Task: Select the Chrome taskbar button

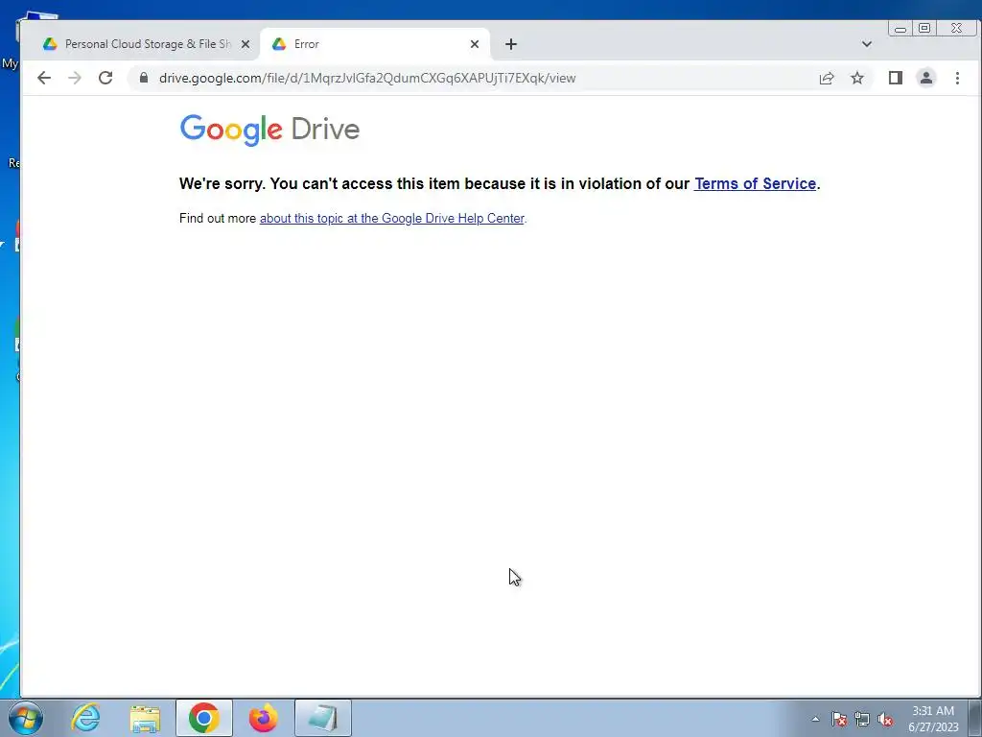Action: (x=204, y=718)
